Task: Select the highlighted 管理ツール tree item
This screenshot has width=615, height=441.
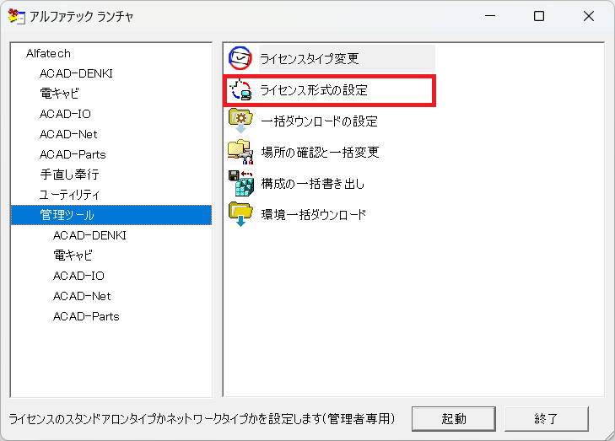Action: (x=111, y=215)
